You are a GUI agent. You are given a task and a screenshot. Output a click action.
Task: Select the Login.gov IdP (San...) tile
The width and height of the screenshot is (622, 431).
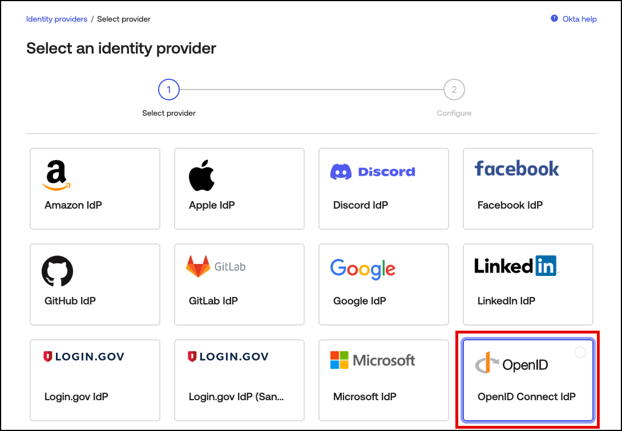pyautogui.click(x=239, y=380)
